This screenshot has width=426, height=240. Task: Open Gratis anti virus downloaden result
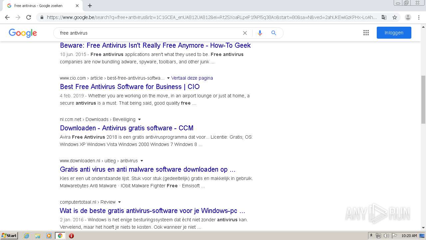point(148,169)
